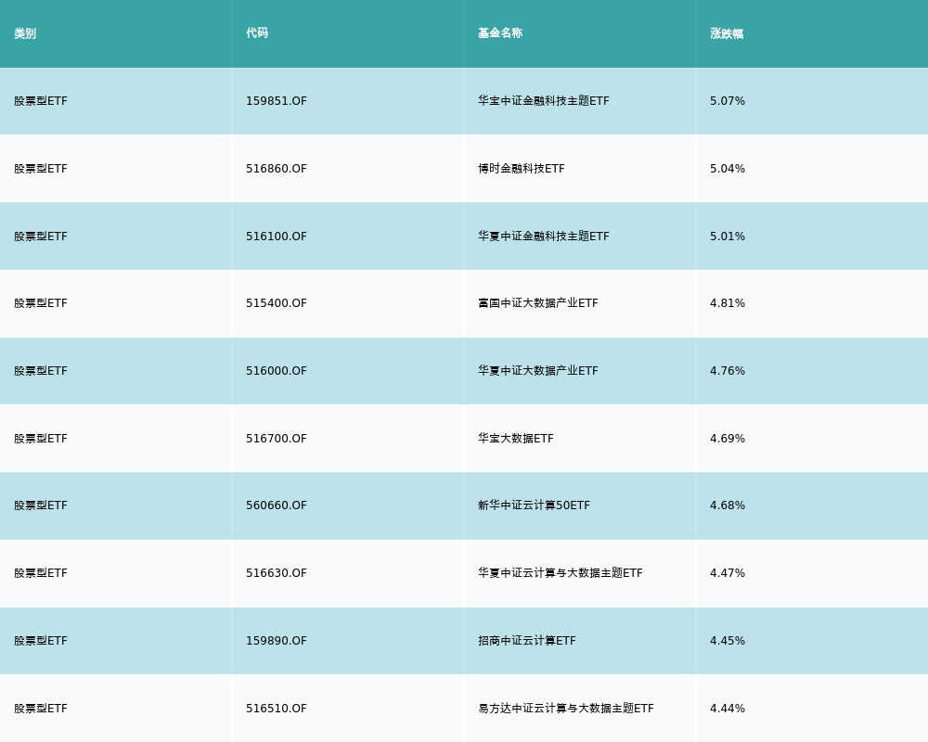This screenshot has height=742, width=928.
Task: Click the 5.04% change value
Action: click(x=728, y=169)
